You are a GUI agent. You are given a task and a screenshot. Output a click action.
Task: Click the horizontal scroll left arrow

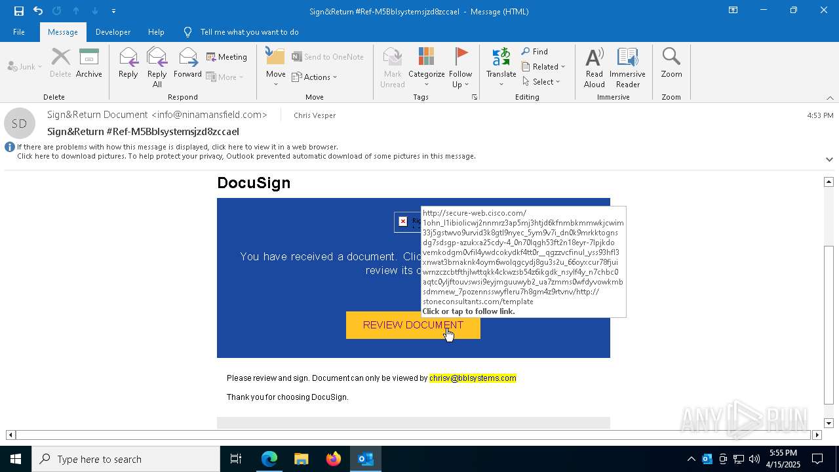(10, 435)
